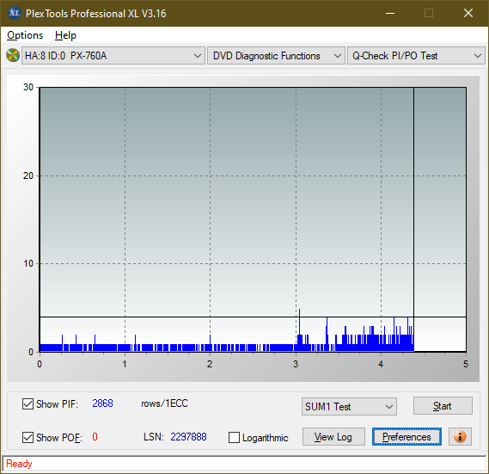Open the Help menu
The image size is (489, 474).
pos(65,35)
